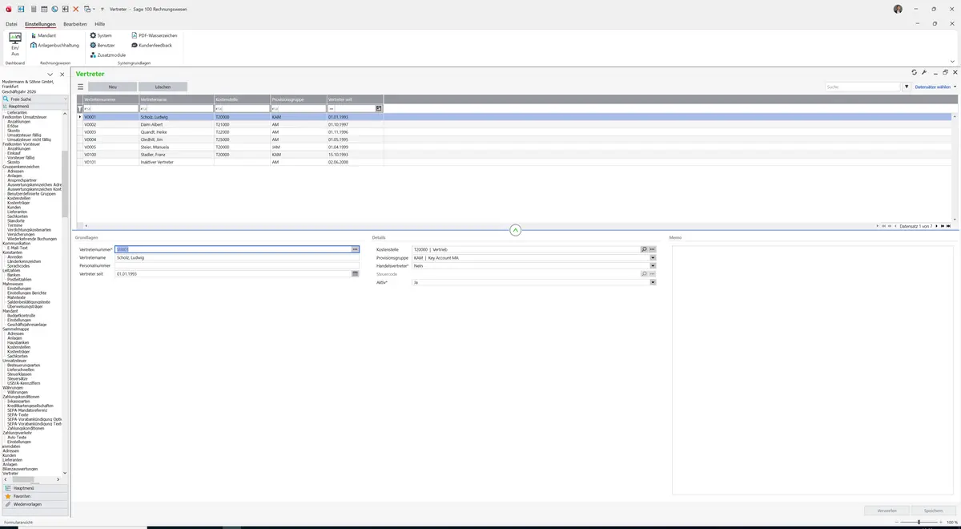The height and width of the screenshot is (529, 961).
Task: Click the user profile avatar in title bar
Action: [898, 9]
